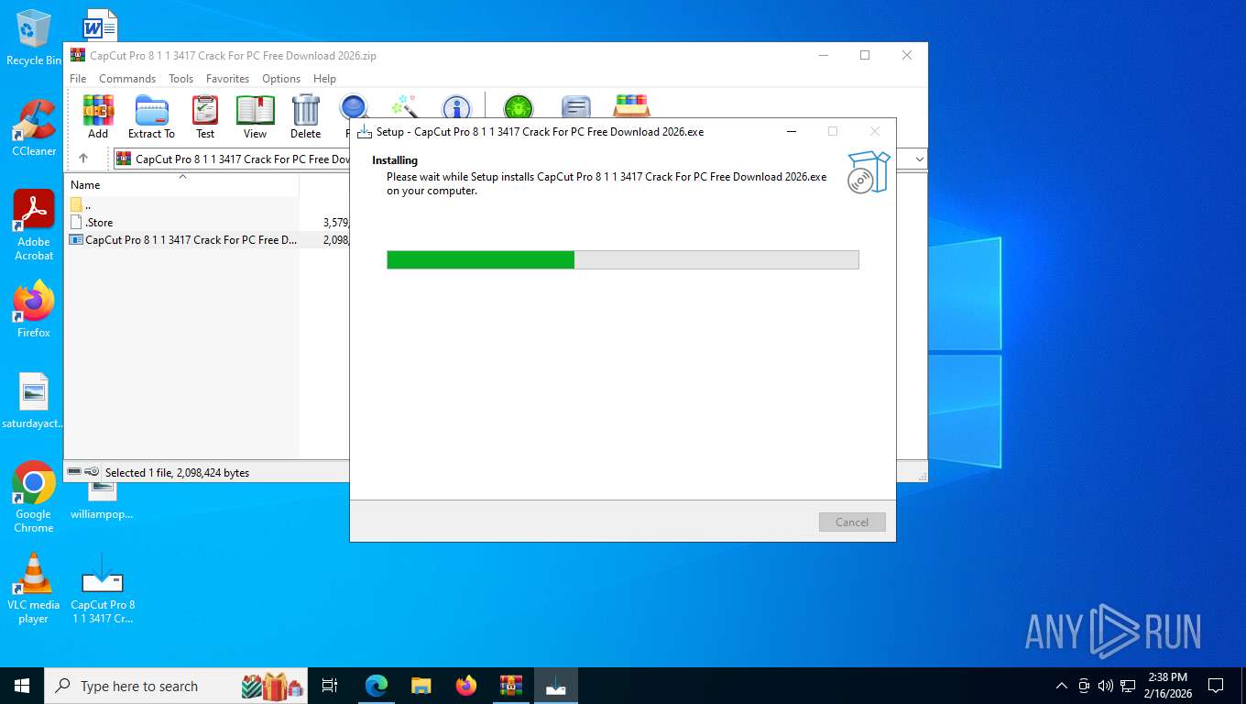This screenshot has height=704, width=1246.
Task: Click the Extract To toolbar icon
Action: coord(151,116)
